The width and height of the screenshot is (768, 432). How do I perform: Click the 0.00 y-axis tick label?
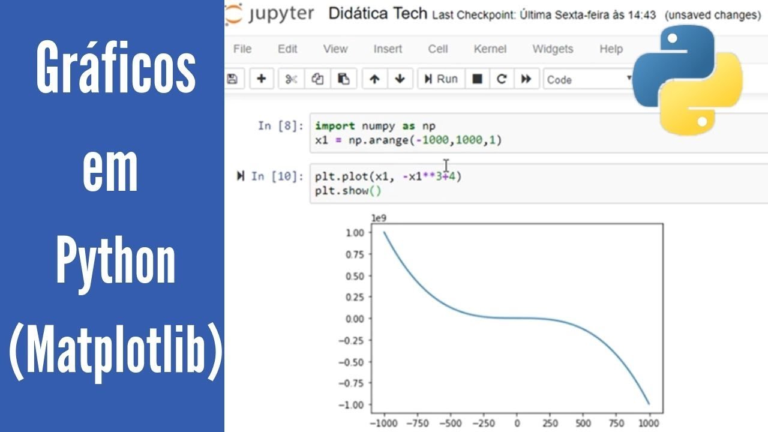355,319
